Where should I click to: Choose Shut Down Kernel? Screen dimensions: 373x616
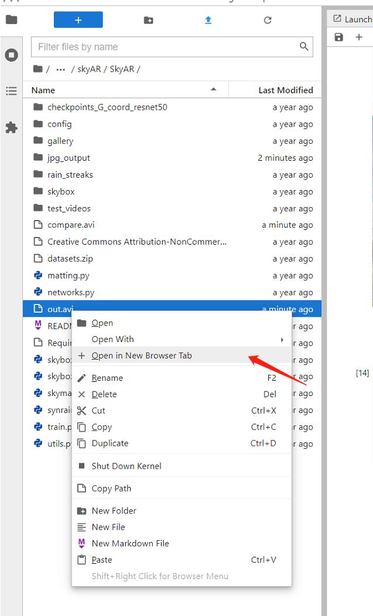pos(182,466)
